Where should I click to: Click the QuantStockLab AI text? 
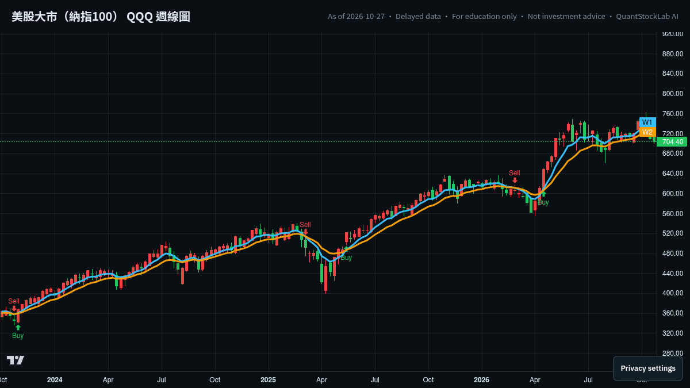click(x=647, y=17)
